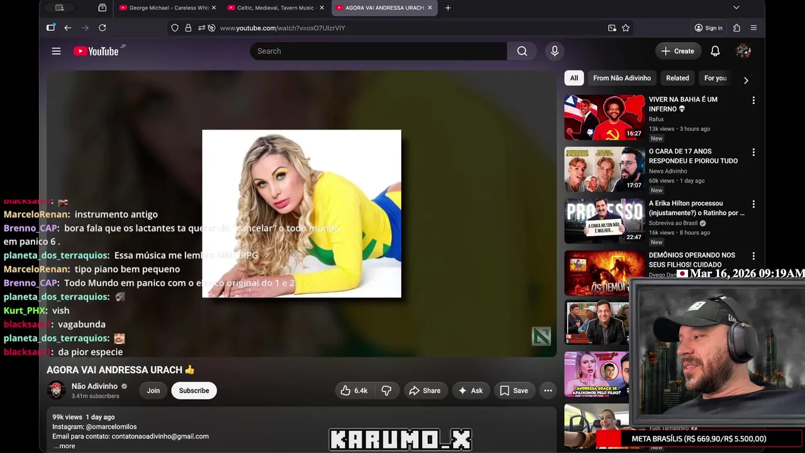Image resolution: width=805 pixels, height=453 pixels.
Task: Click channel watermark in video corner
Action: click(541, 336)
